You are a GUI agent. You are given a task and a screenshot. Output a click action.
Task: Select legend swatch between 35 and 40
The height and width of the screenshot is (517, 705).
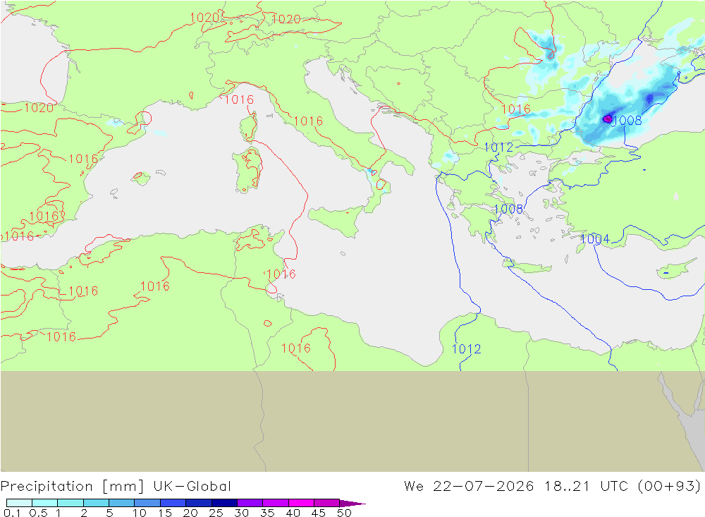pyautogui.click(x=276, y=503)
